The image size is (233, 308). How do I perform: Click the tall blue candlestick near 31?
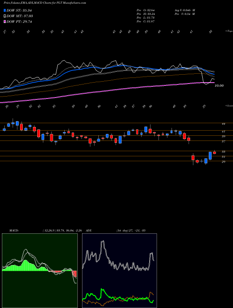coord(210,155)
